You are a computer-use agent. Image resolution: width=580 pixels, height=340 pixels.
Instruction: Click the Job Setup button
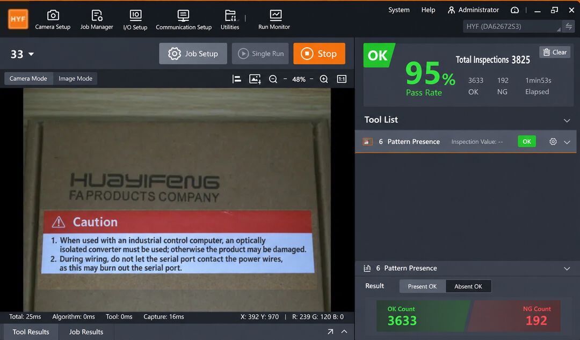tap(193, 54)
